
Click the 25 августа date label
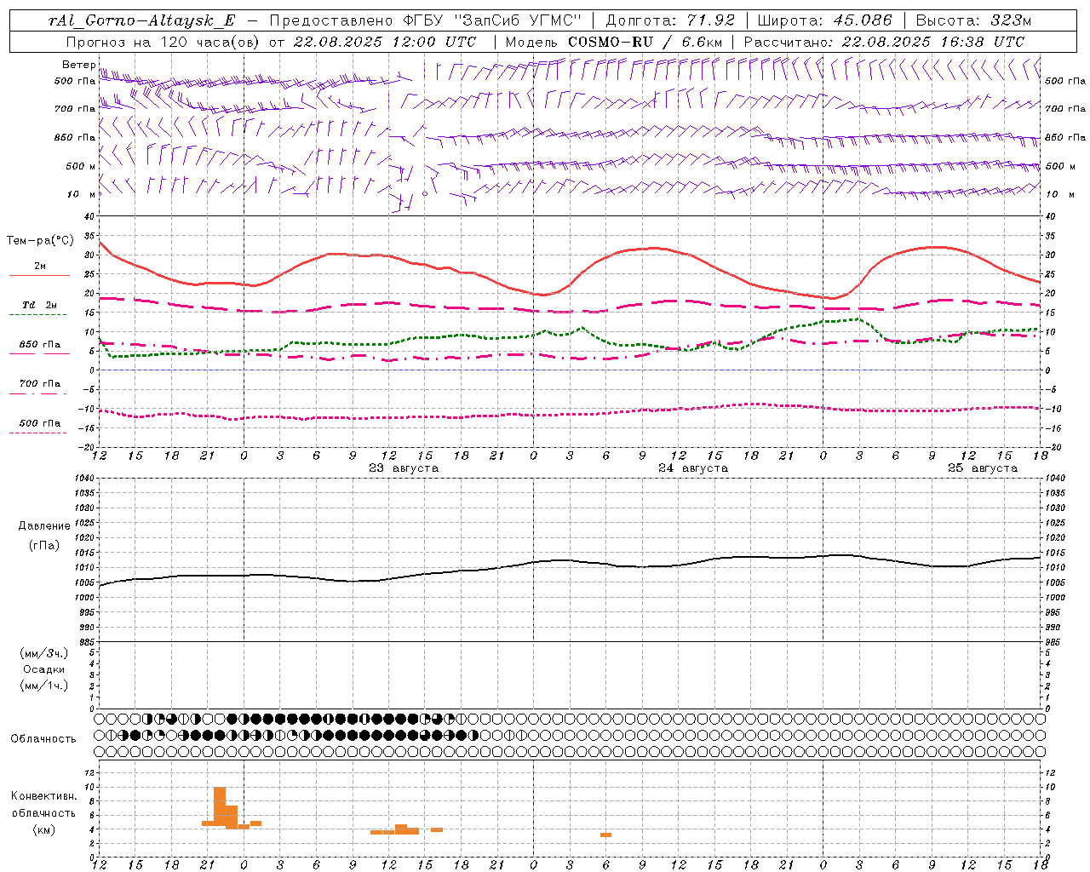[x=983, y=468]
